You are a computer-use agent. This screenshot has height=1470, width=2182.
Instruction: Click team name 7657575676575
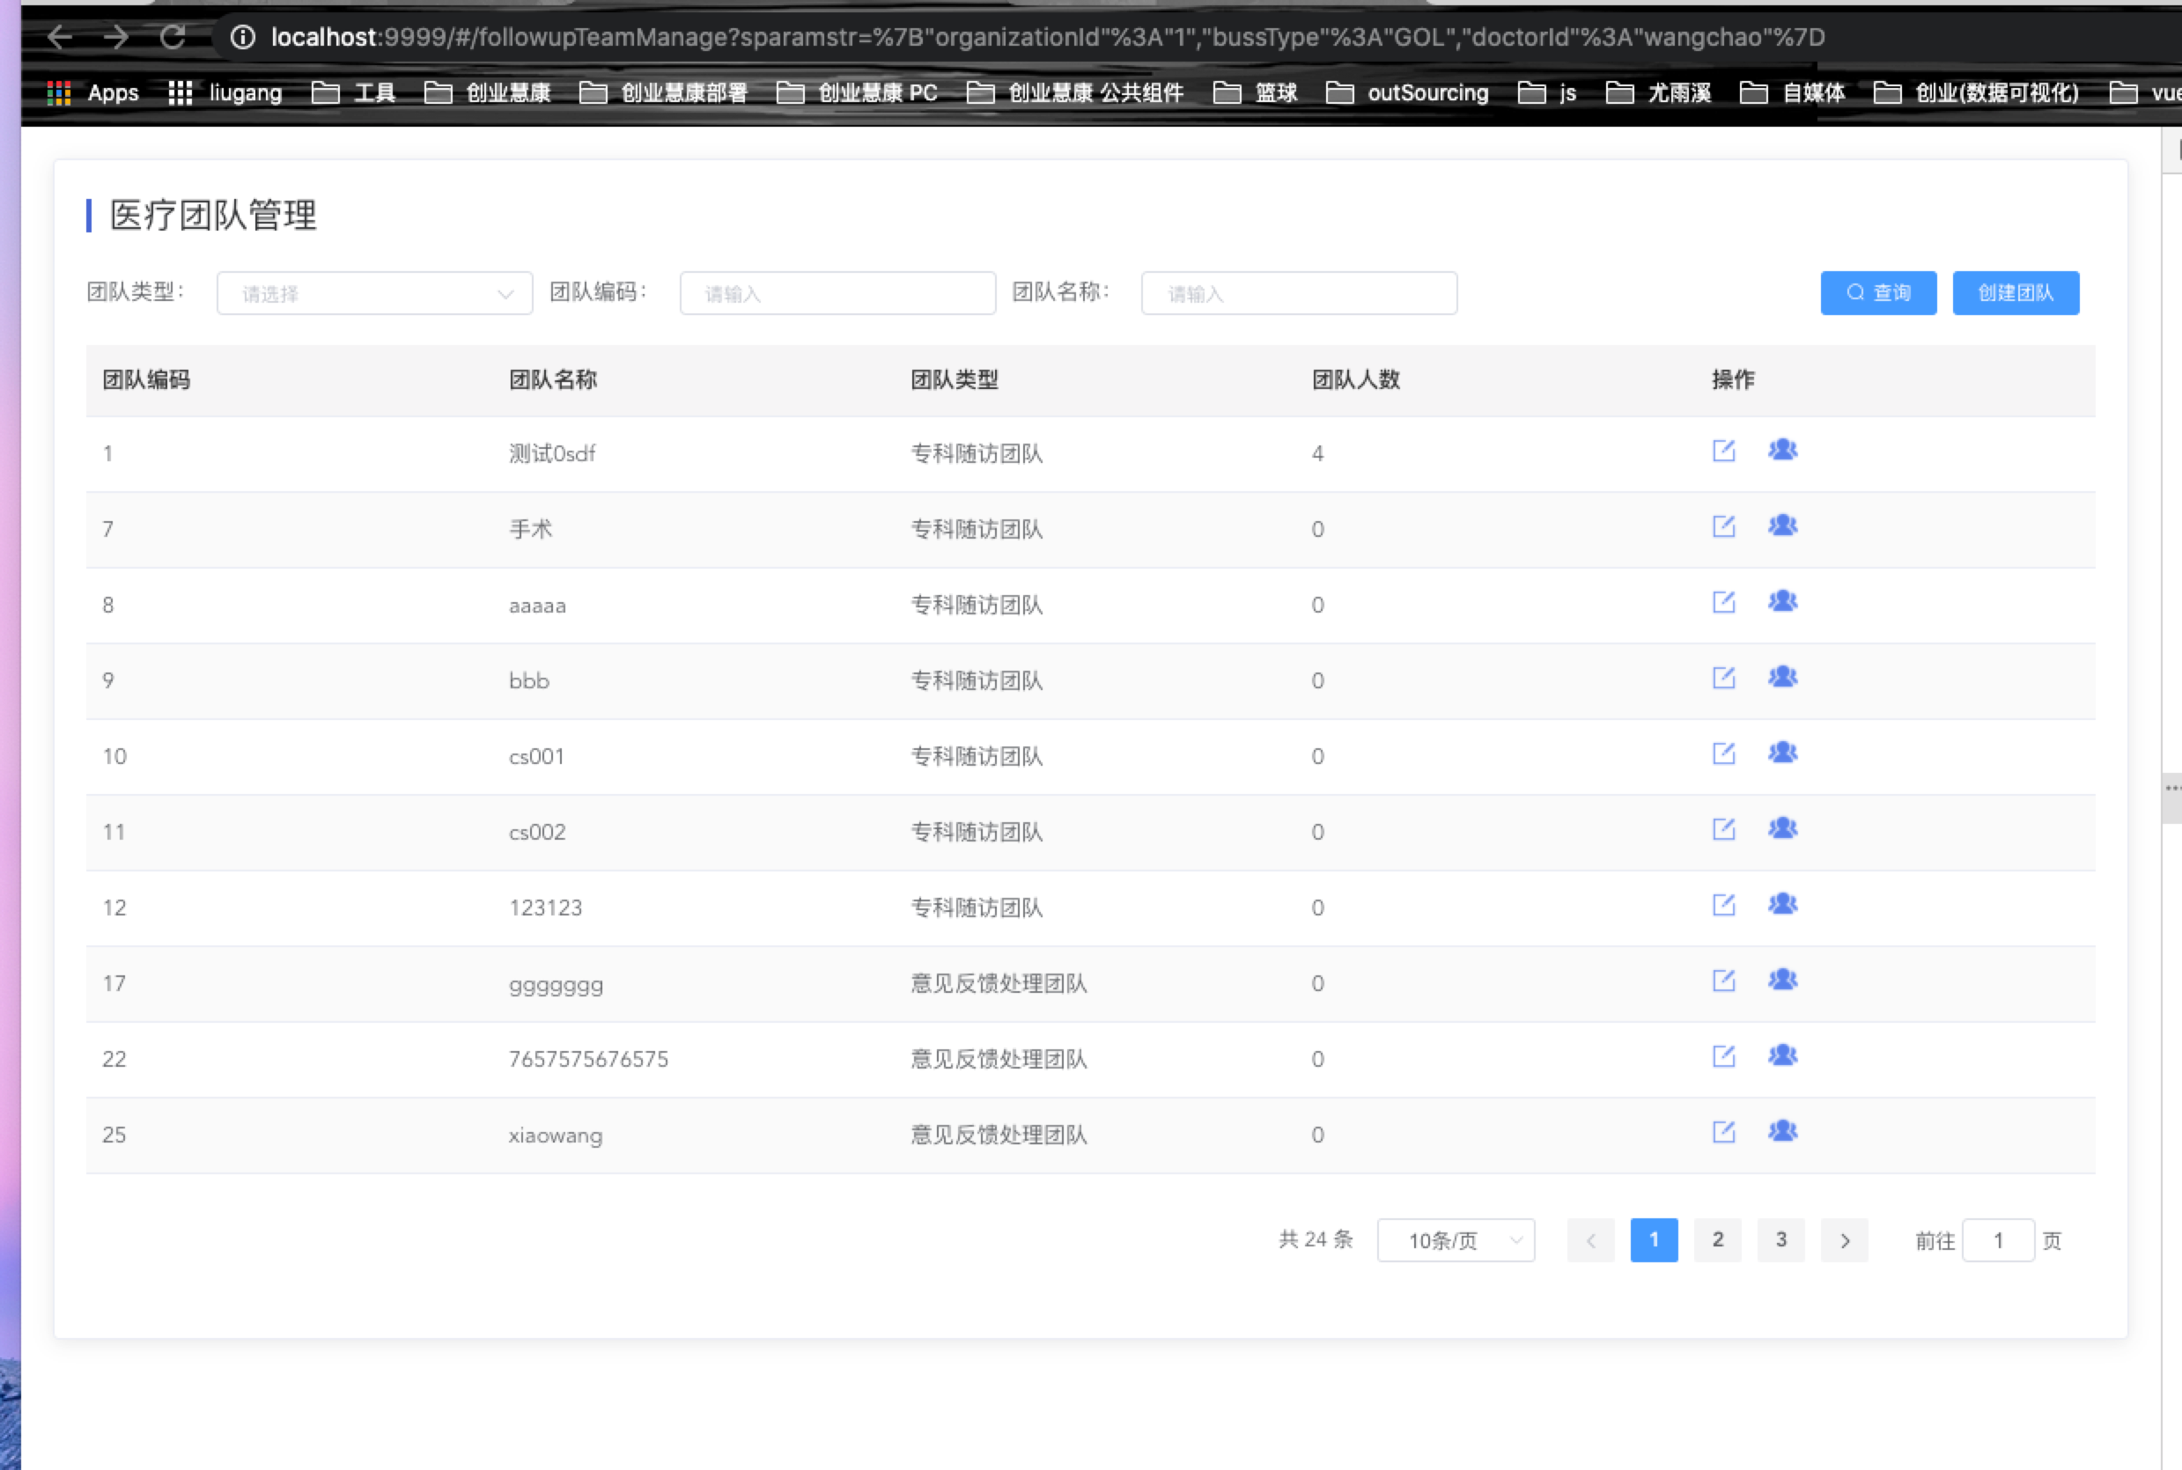(x=589, y=1060)
